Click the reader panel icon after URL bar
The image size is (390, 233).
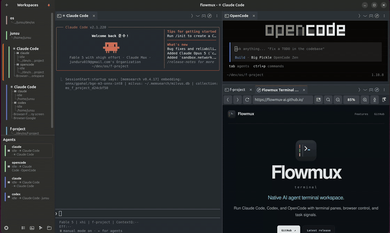[x=318, y=100]
